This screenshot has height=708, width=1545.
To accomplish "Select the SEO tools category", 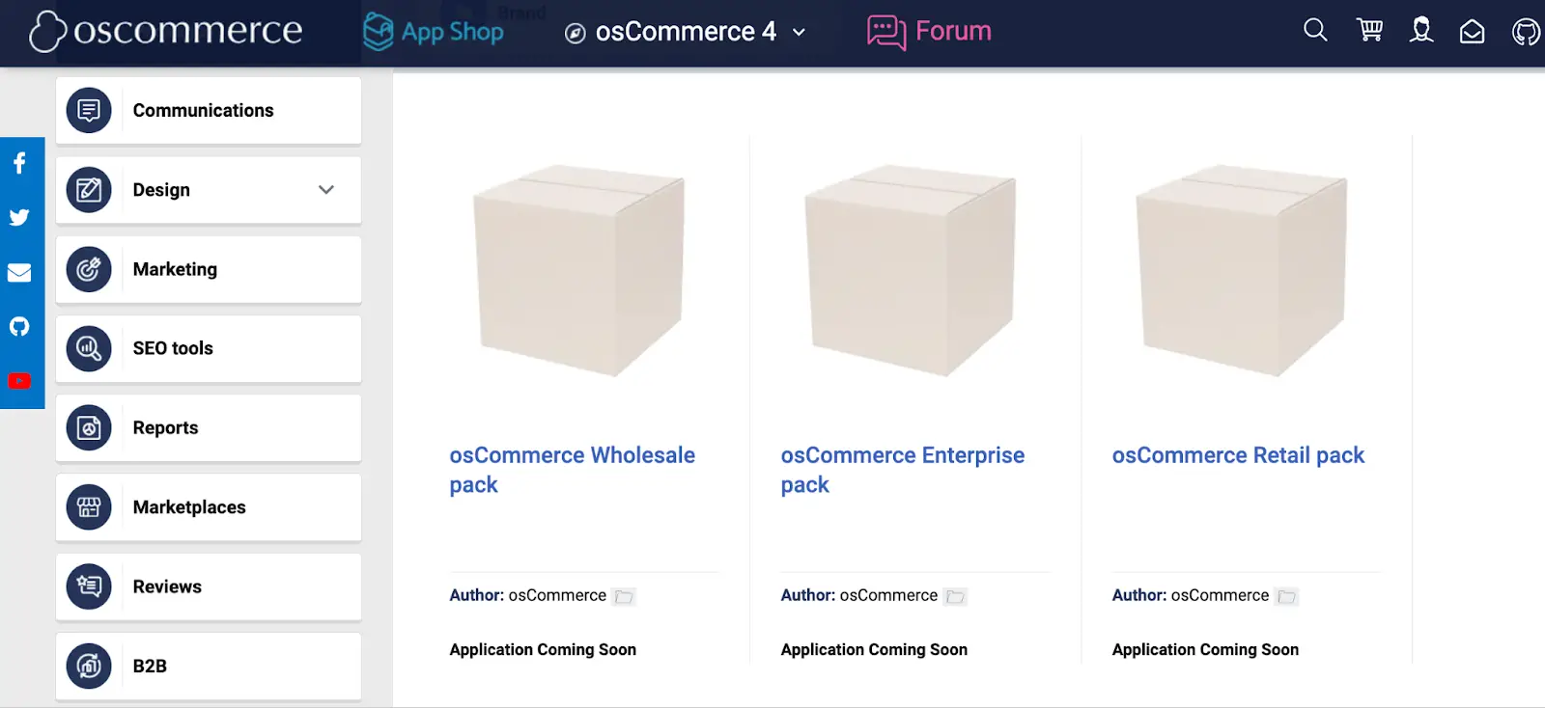I will click(x=209, y=349).
